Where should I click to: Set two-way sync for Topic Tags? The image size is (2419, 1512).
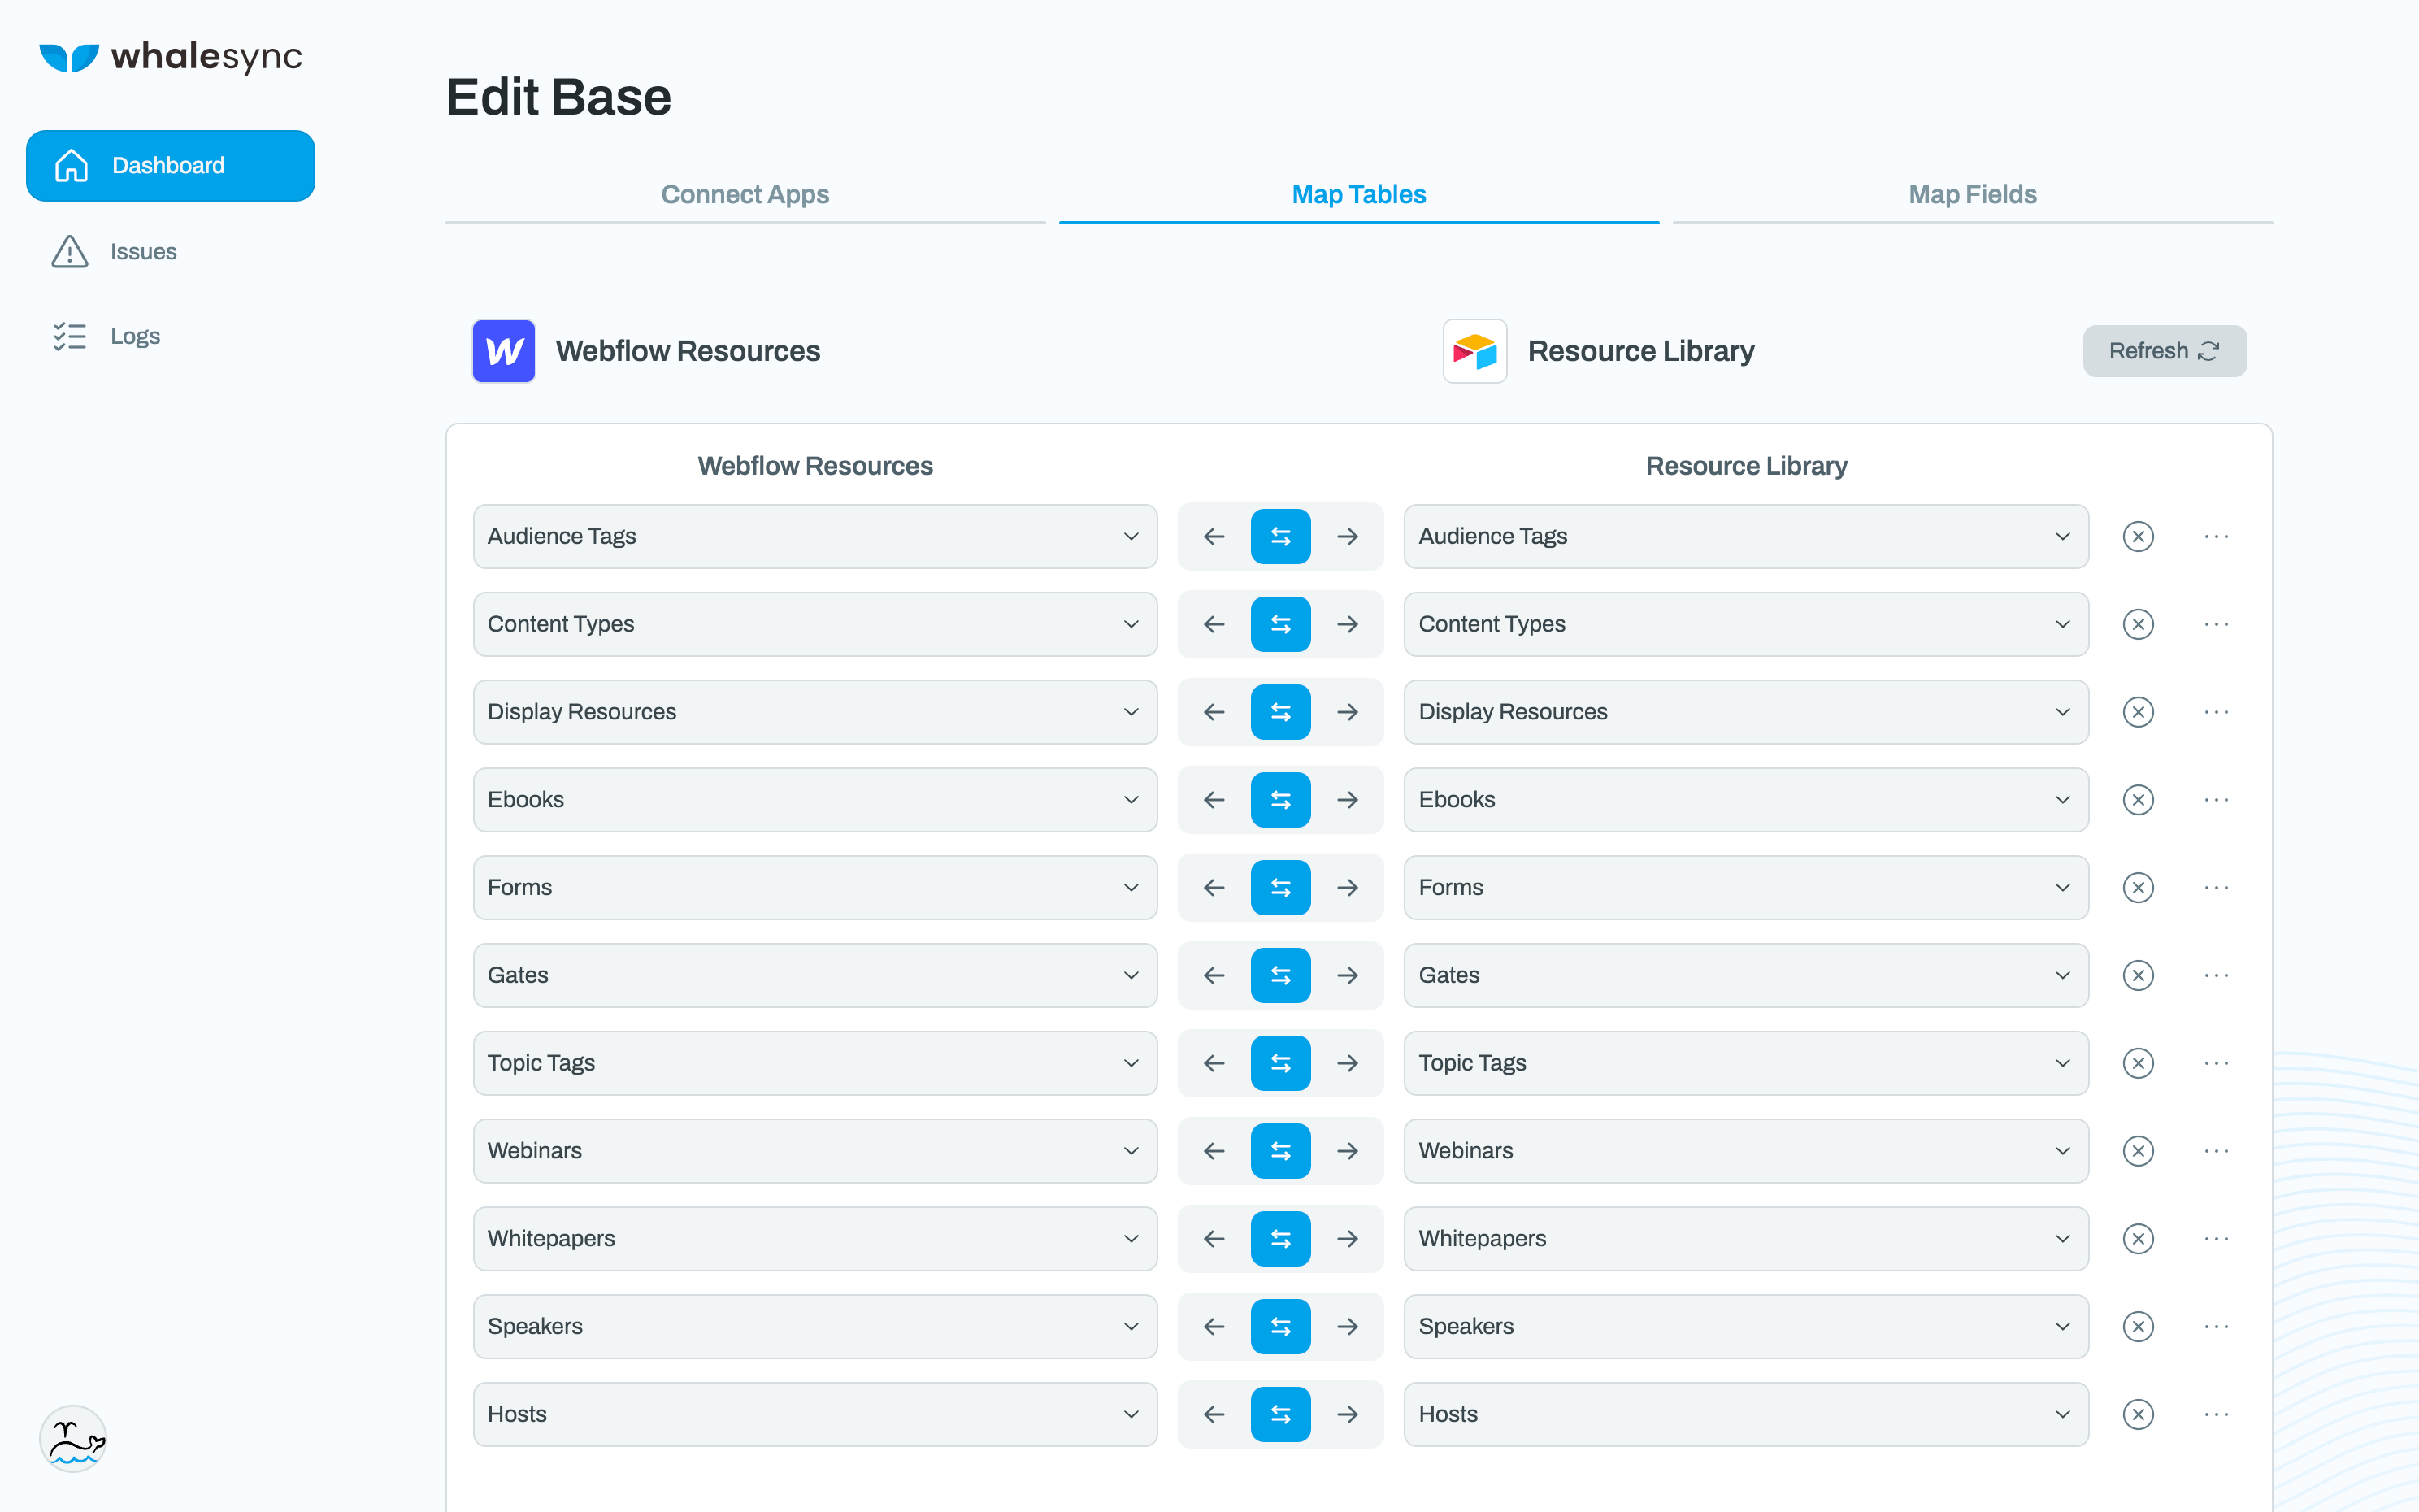click(x=1280, y=1063)
